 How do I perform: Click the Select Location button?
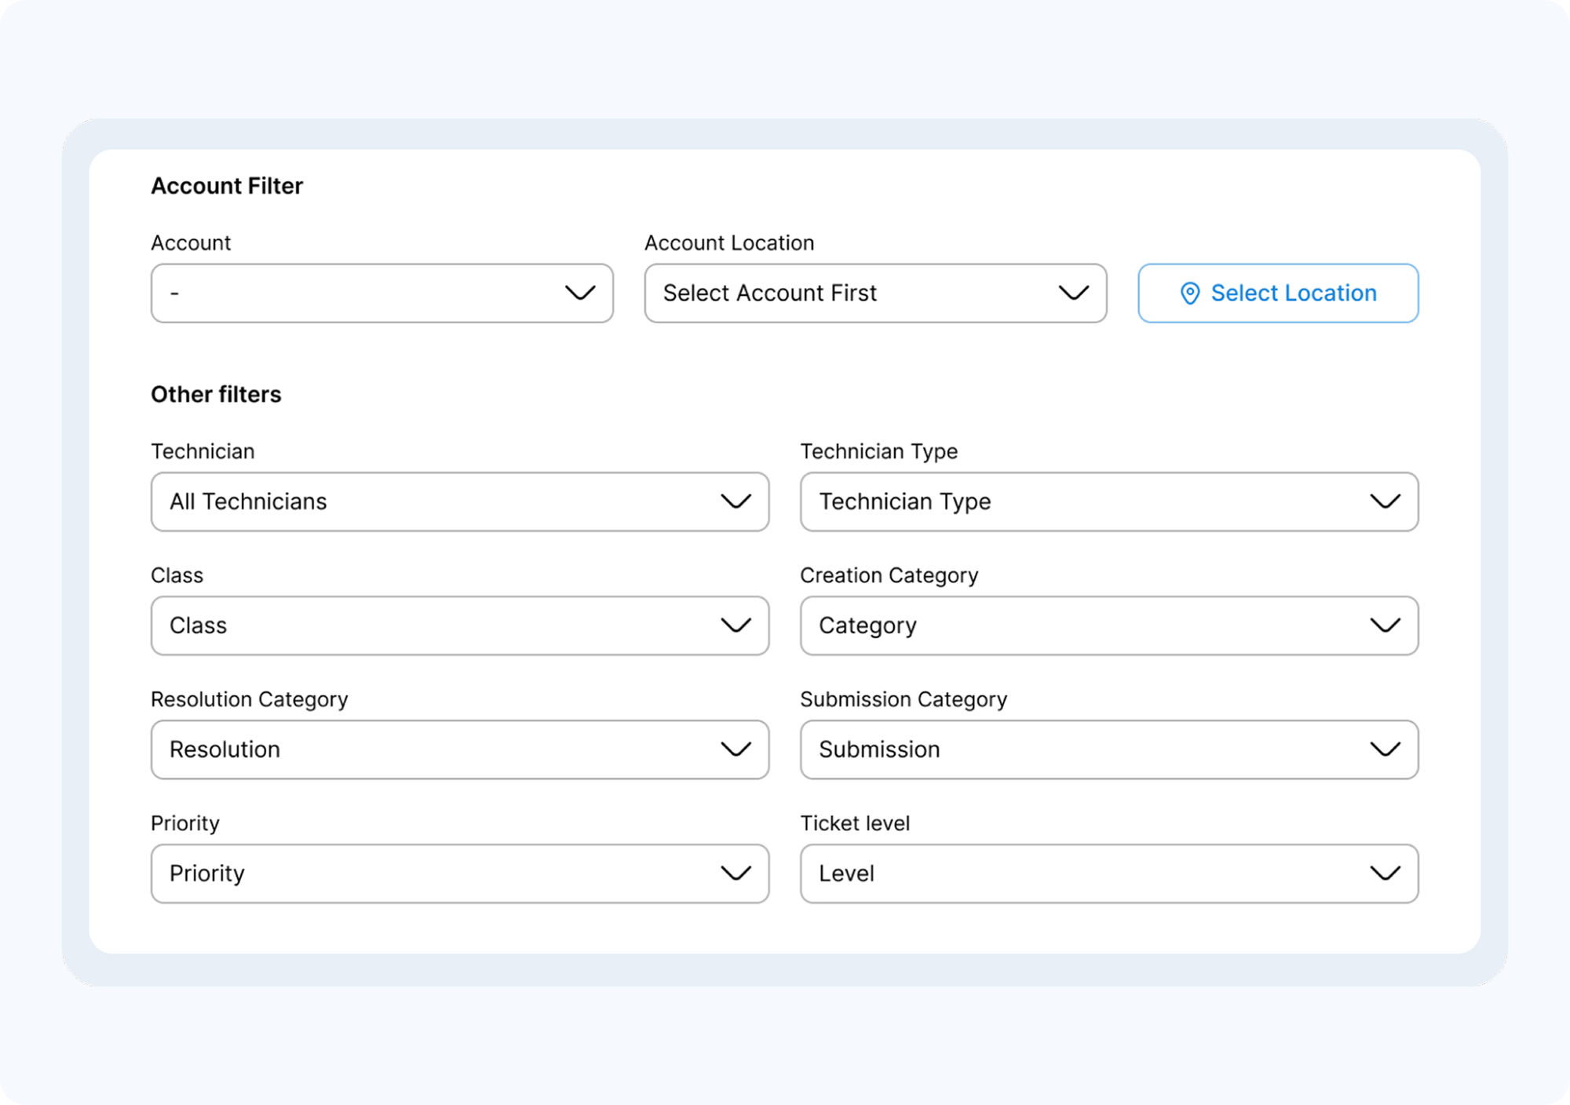(x=1278, y=293)
